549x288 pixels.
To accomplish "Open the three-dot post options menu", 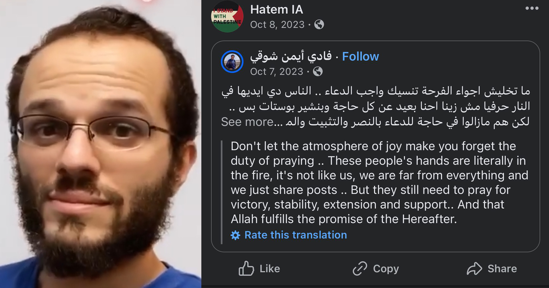I will 532,8.
